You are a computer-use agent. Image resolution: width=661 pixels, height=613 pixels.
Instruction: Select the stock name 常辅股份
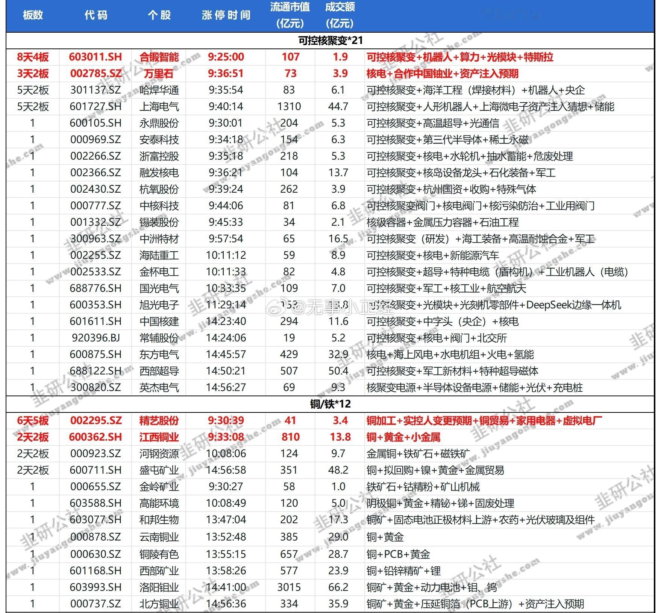159,338
